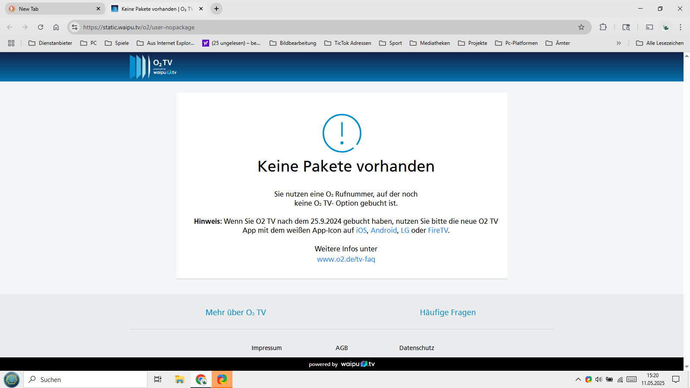
Task: Open the network status tray icon
Action: (620, 379)
